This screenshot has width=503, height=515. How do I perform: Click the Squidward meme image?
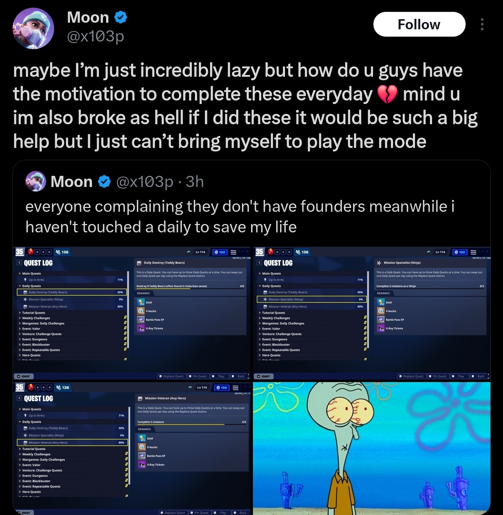(x=372, y=448)
